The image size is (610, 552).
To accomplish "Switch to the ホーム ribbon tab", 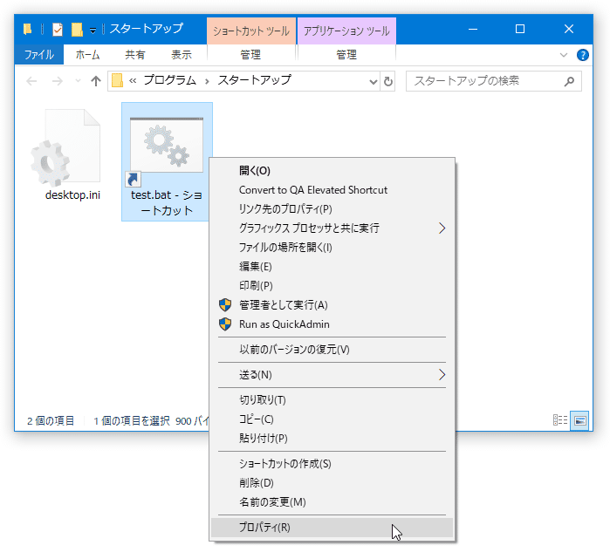I will coord(87,55).
